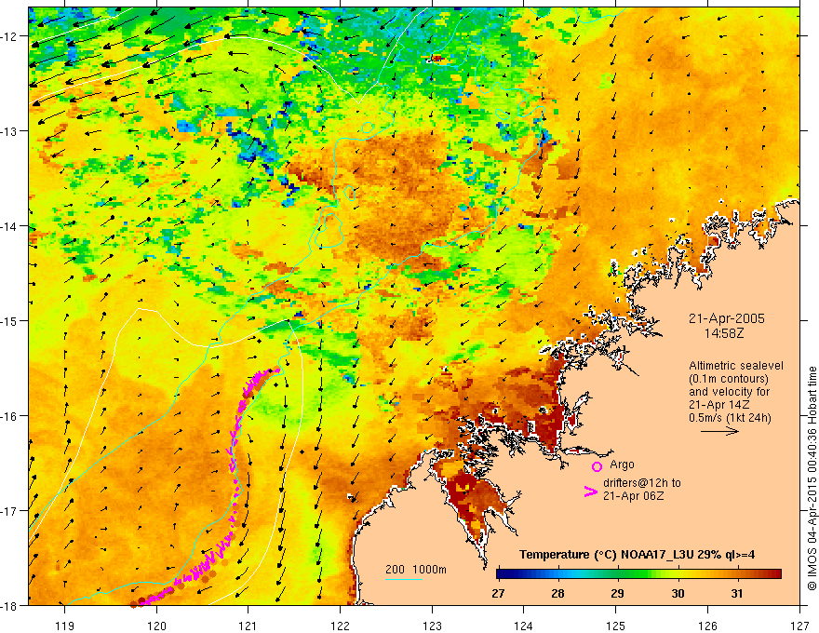Click latitude axis label -17
This screenshot has width=819, height=633.
click(9, 511)
